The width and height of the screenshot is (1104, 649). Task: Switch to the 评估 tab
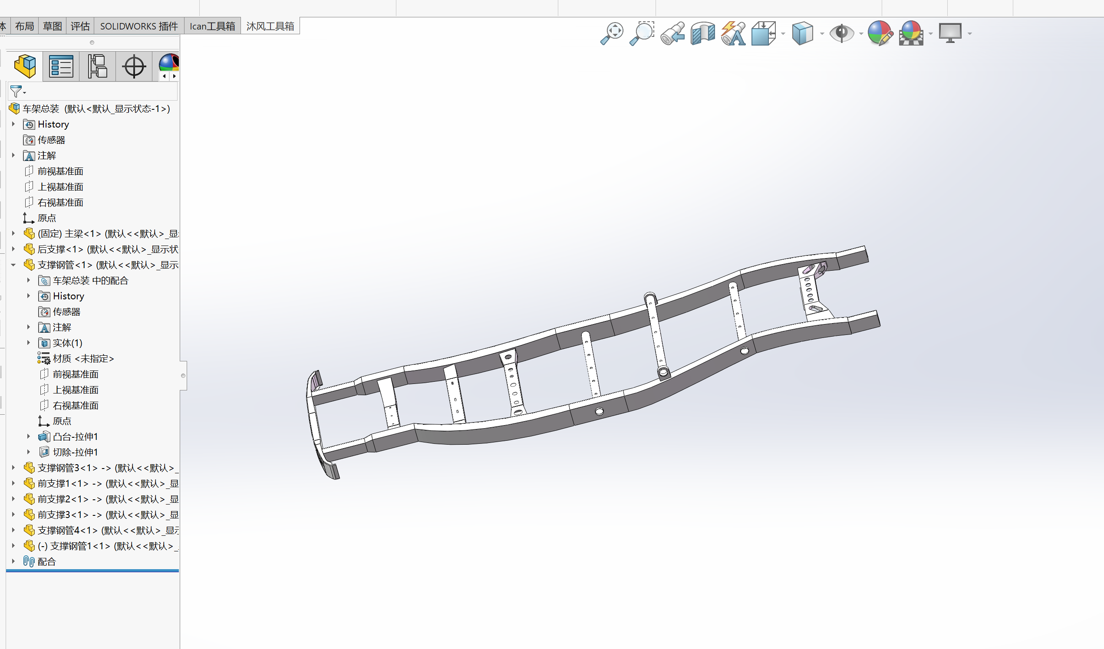tap(80, 26)
